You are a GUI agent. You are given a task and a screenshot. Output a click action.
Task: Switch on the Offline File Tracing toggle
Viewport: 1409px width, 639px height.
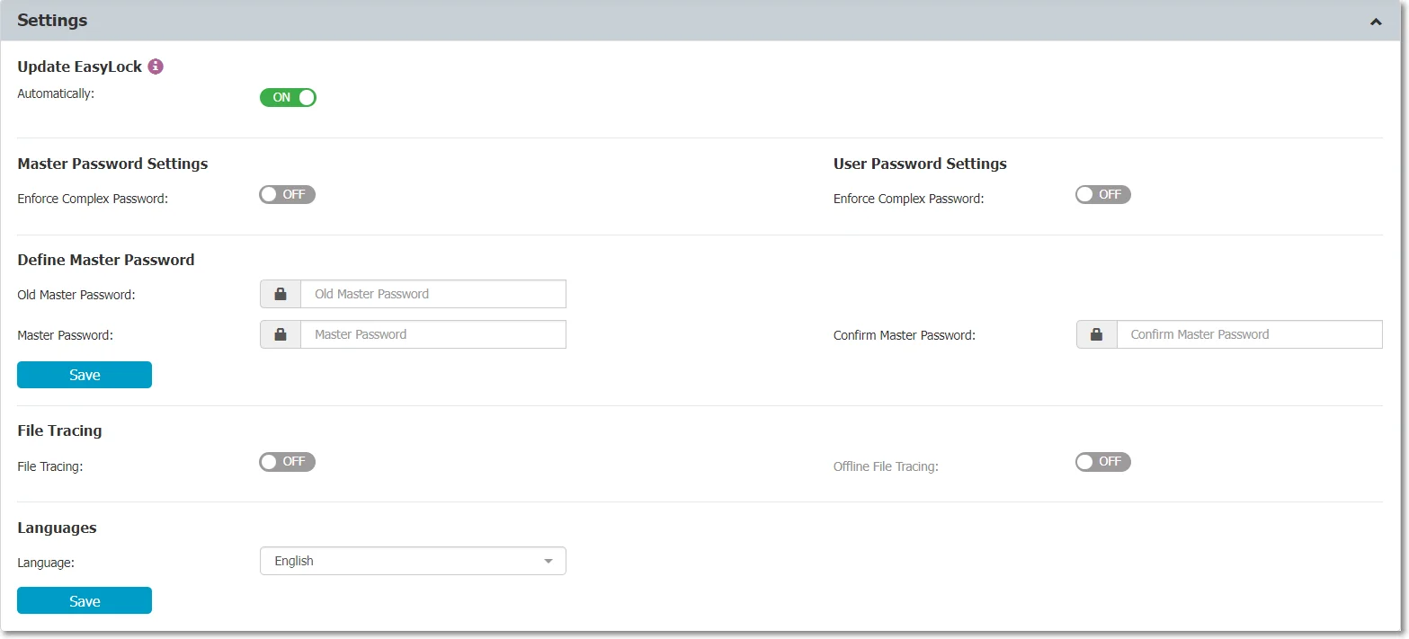click(1103, 462)
